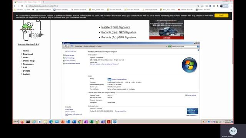
Task: Click Learn More on the truck advertisement
Action: coord(166,38)
